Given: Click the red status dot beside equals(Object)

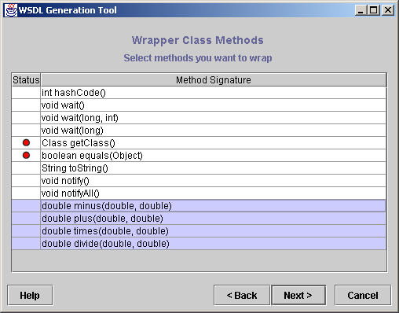Looking at the screenshot, I should point(26,156).
